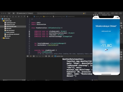Screen dimensions: 123x92
Task: Click Step Into in debug bar
Action: click(x=40, y=56)
